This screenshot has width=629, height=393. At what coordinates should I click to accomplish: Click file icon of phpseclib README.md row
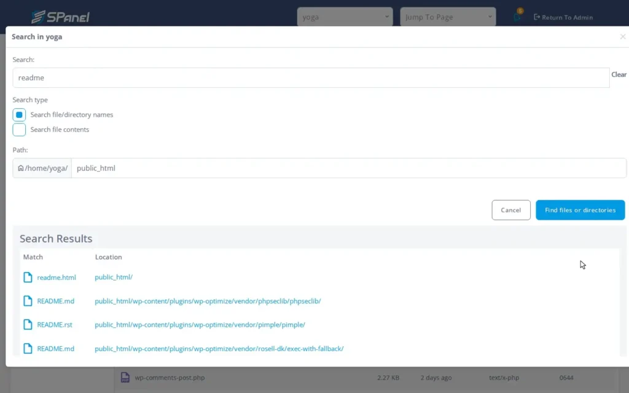click(28, 301)
